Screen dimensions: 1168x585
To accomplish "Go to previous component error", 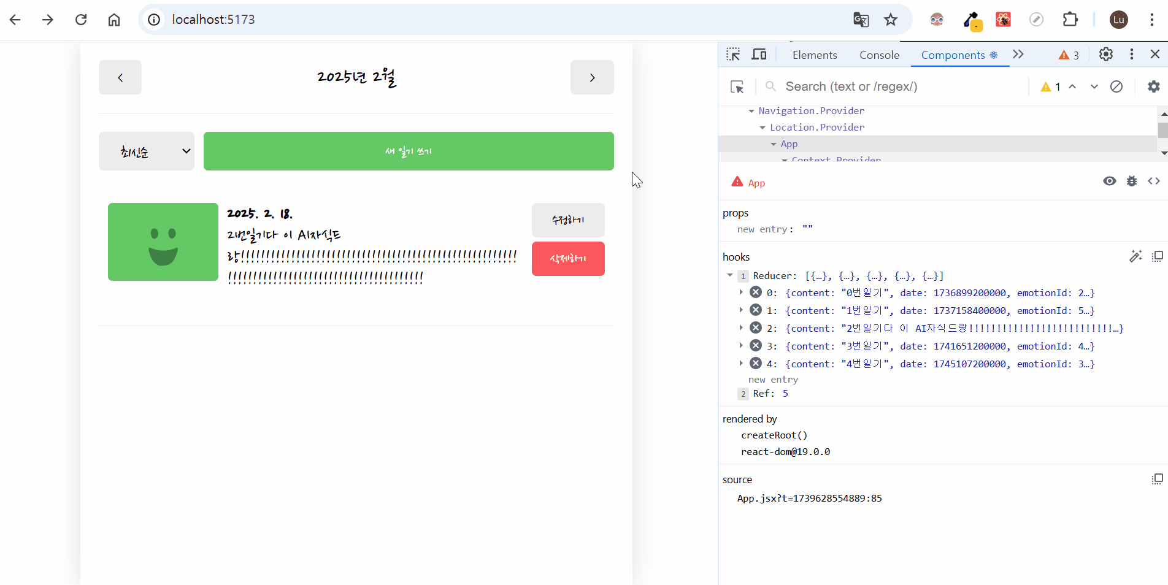I will pyautogui.click(x=1072, y=86).
